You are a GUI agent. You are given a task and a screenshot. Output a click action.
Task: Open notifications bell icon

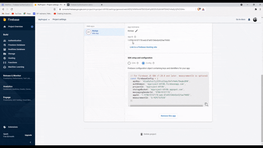tap(249, 20)
